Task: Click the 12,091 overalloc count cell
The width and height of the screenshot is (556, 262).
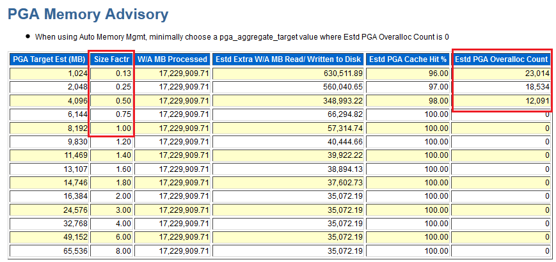Action: click(502, 101)
